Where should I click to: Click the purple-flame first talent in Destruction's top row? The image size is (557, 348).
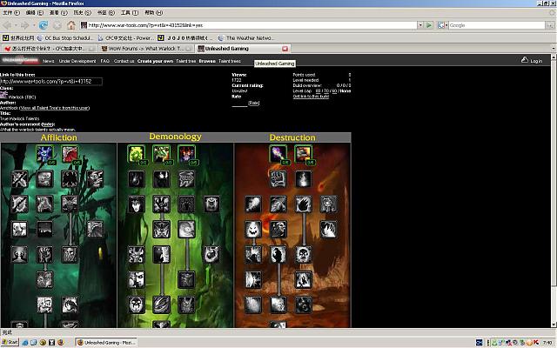coord(278,154)
